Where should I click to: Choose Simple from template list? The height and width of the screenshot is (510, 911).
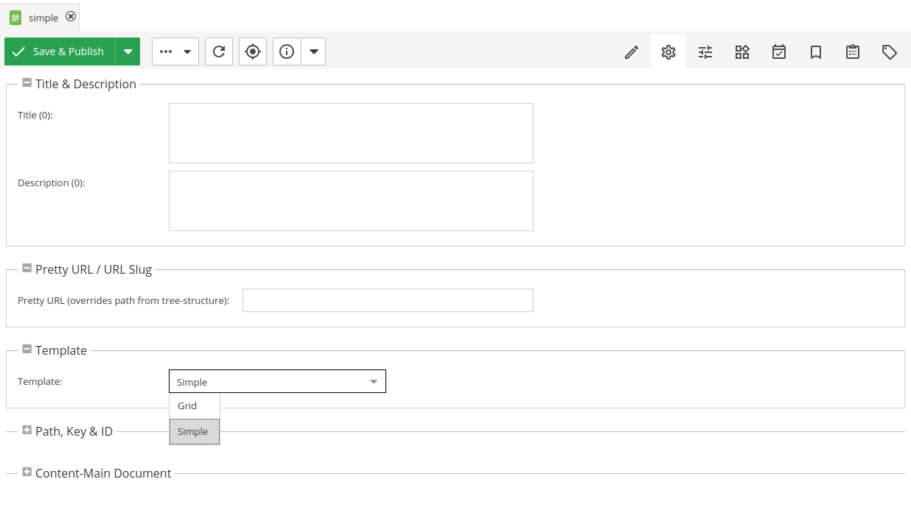tap(195, 431)
